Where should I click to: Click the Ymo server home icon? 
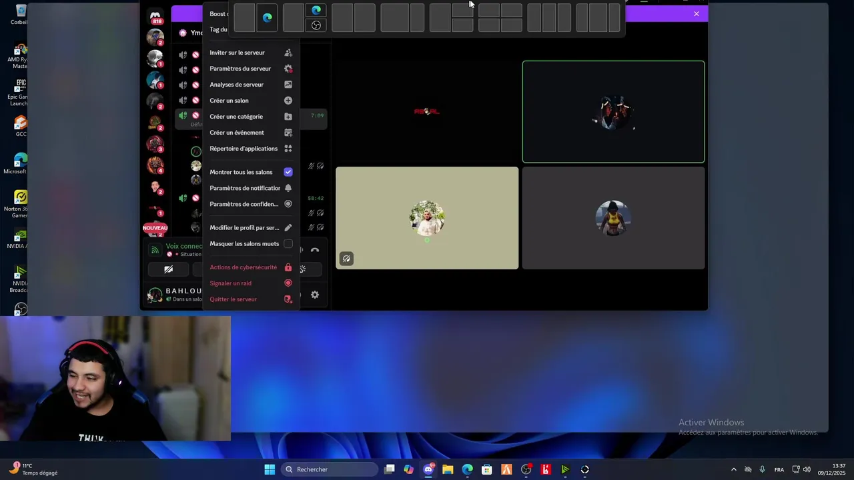[x=183, y=33]
